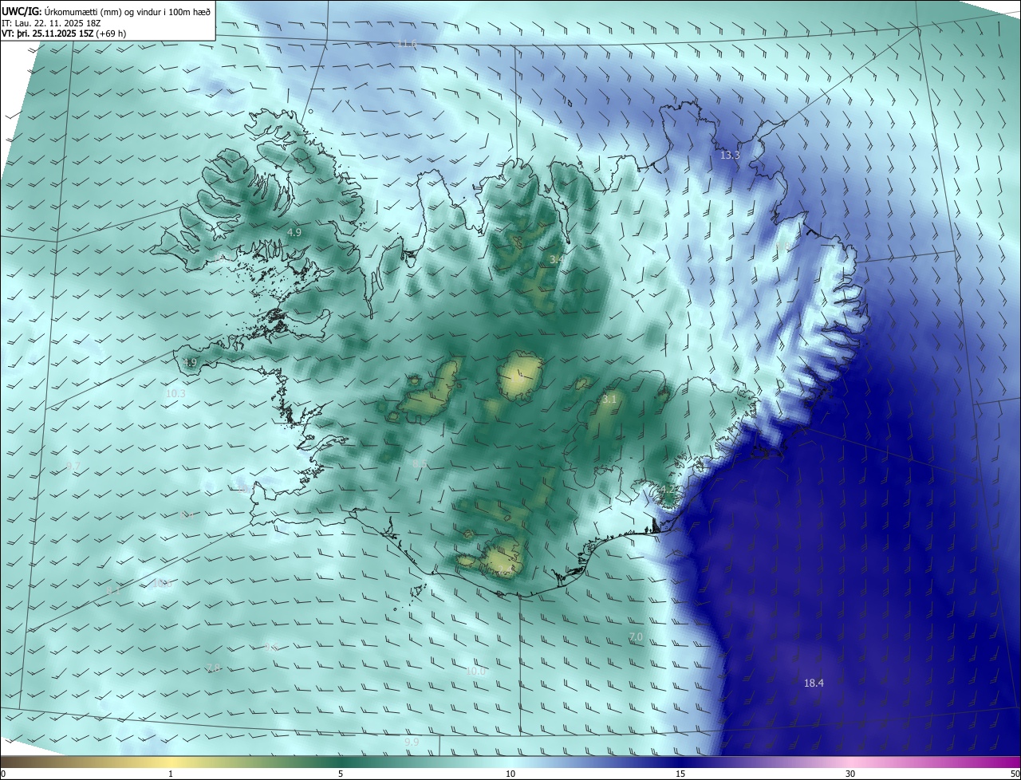Viewport: 1021px width, 780px height.
Task: Select the 13.3 value label in the northeast
Action: (x=730, y=155)
